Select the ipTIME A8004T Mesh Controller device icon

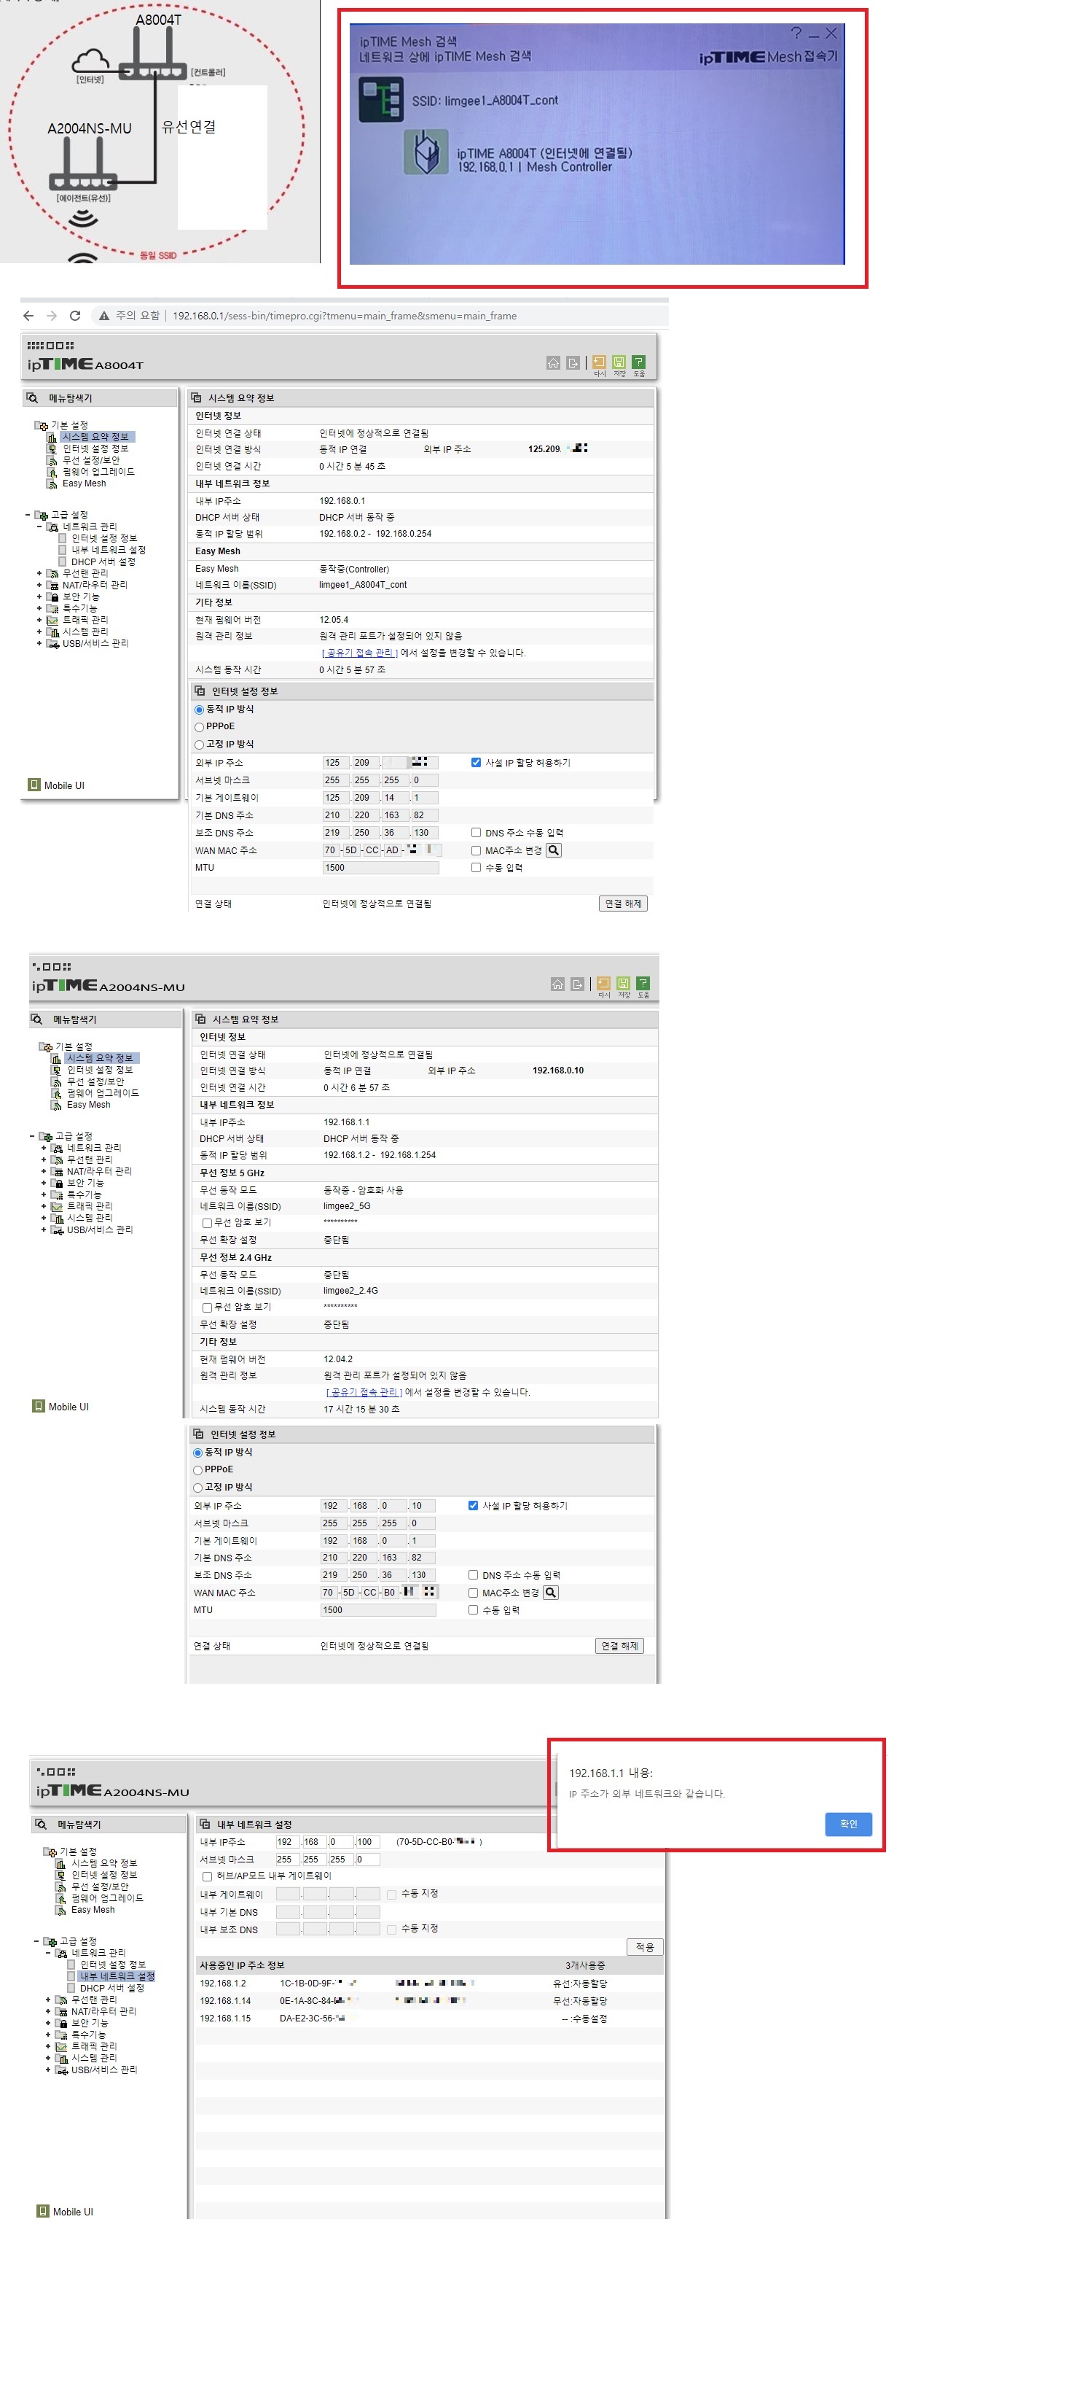point(426,152)
